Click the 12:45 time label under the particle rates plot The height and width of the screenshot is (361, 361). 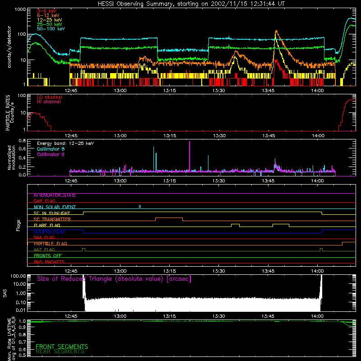coord(71,136)
